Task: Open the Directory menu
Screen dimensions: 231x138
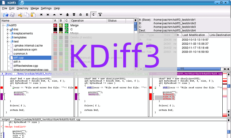Action: [22, 8]
